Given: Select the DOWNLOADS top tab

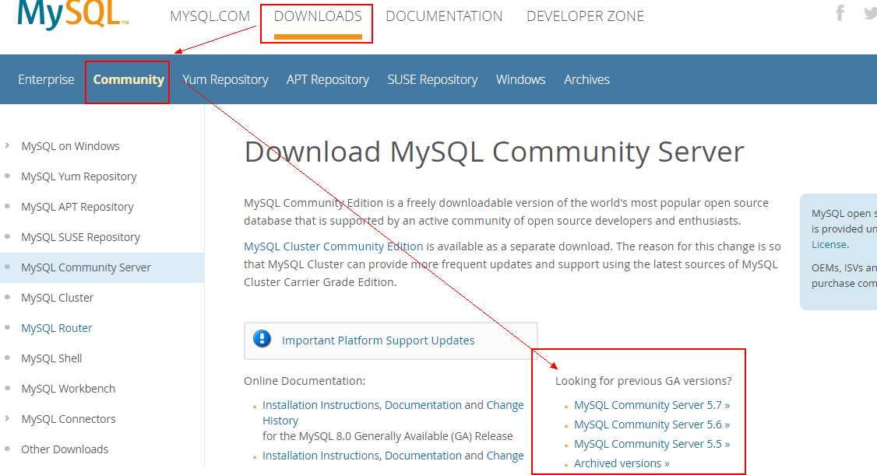Looking at the screenshot, I should click(x=318, y=16).
